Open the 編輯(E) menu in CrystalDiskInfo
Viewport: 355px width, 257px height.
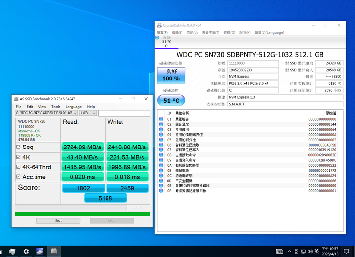point(177,33)
